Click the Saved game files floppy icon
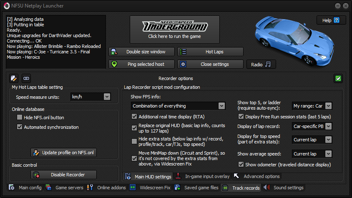Viewport: 352px width, 198px height. (x=177, y=188)
